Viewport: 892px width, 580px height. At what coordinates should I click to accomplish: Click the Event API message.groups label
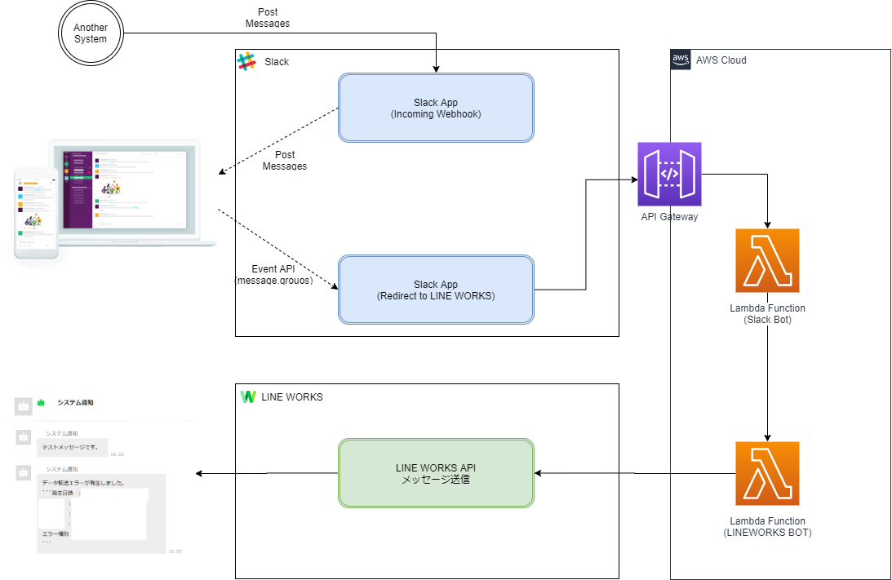pos(273,275)
